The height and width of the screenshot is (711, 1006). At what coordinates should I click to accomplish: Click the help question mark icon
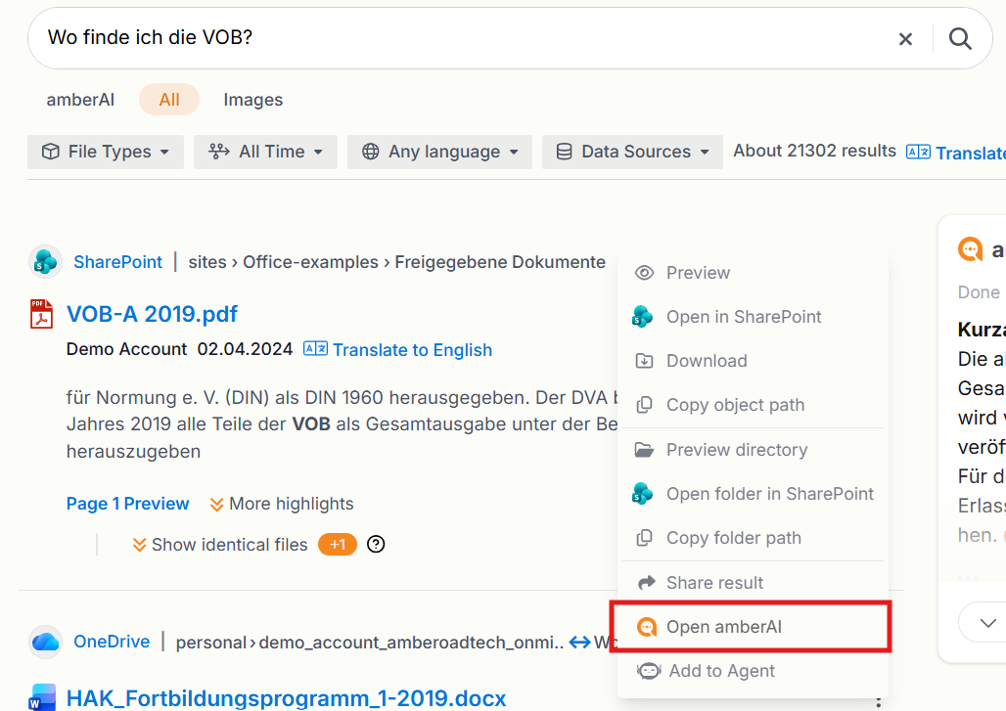pyautogui.click(x=376, y=545)
